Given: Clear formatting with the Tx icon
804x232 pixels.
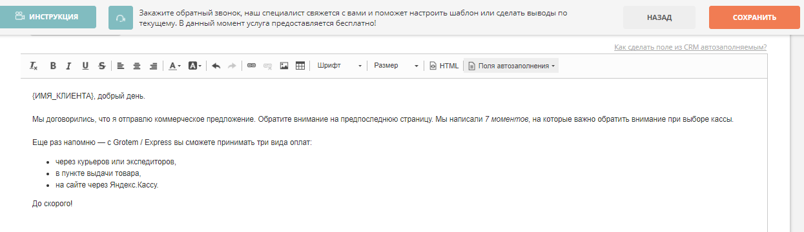Looking at the screenshot, I should click(x=34, y=66).
